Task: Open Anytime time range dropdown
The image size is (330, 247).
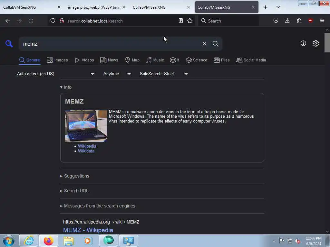Action: point(117,74)
